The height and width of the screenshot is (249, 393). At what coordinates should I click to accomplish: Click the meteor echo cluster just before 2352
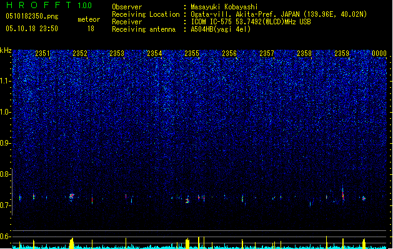click(72, 197)
